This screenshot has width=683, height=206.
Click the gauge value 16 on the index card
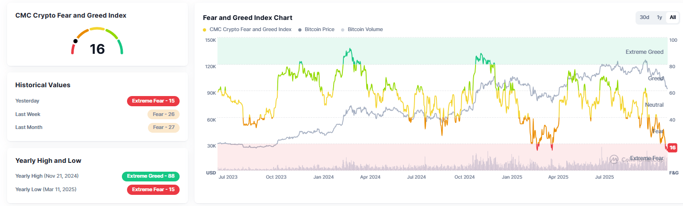(x=97, y=49)
